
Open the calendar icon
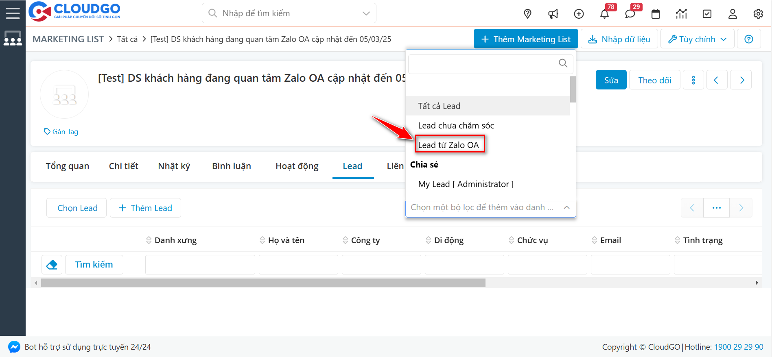[x=656, y=14]
